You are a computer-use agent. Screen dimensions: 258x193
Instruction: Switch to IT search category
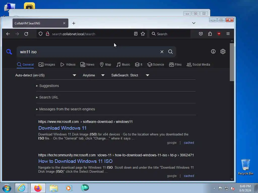point(139,65)
